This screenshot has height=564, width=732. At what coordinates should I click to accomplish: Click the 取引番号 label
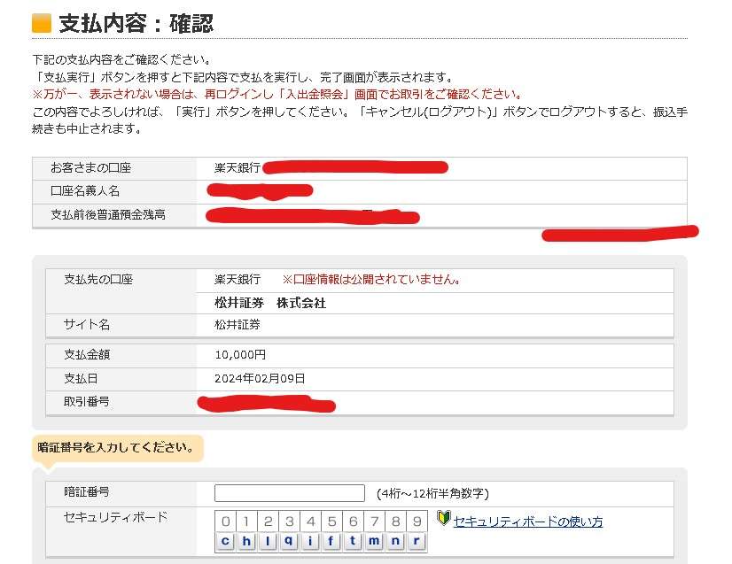pos(87,402)
